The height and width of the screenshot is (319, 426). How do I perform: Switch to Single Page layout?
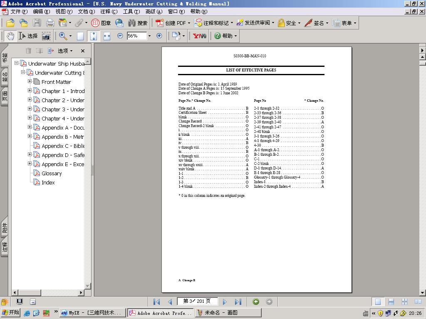click(x=378, y=302)
